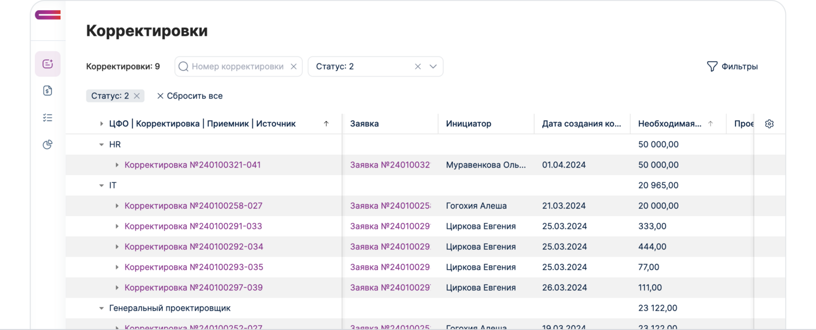Click the Номер корректировки search input
Image resolution: width=816 pixels, height=330 pixels.
237,66
